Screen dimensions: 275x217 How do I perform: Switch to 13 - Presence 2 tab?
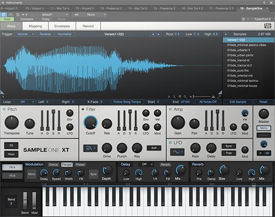[x=111, y=8]
